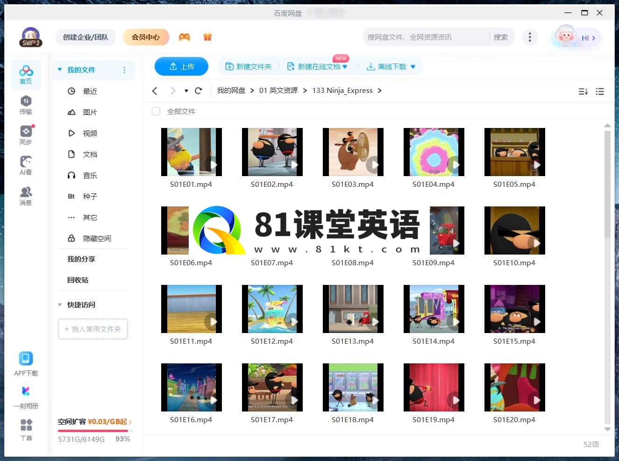Open the Home (首页) sidebar icon
Screen dimensions: 619x461
click(x=26, y=75)
